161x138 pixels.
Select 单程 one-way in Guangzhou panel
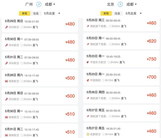tap(25, 13)
